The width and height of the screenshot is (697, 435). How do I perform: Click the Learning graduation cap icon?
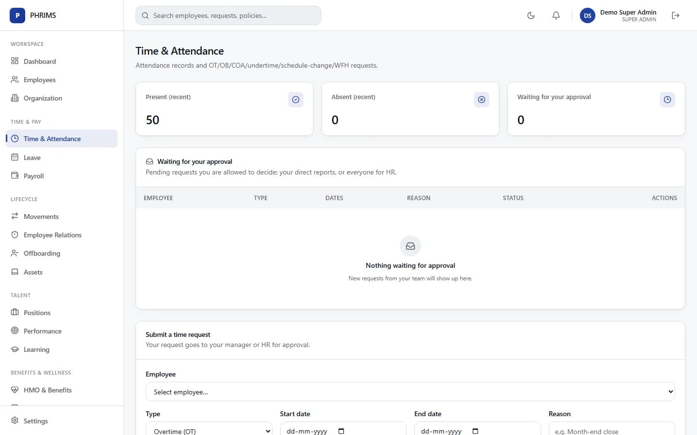tap(15, 349)
